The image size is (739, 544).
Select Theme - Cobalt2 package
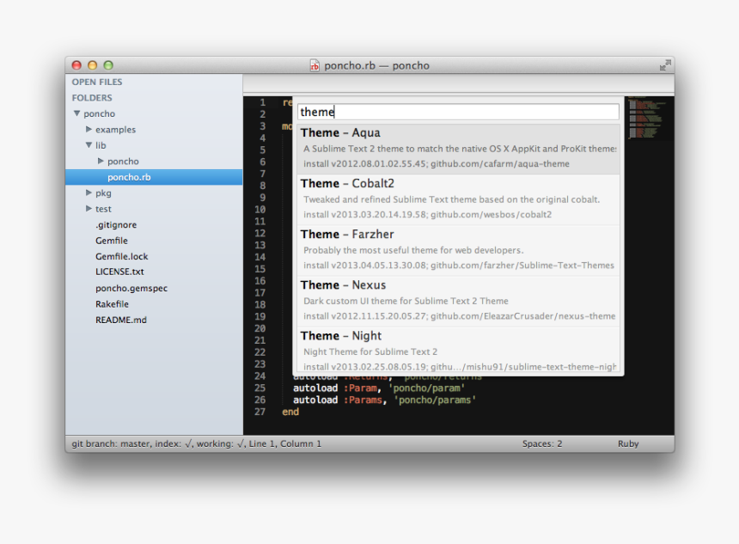tap(458, 199)
